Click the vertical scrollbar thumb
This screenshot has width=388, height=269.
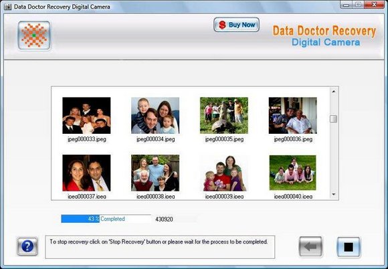(x=334, y=119)
